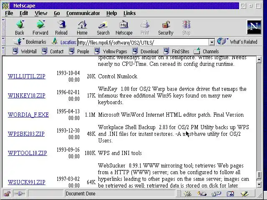This screenshot has width=267, height=200.
Task: Download WPSBK203.ZIP
Action: point(26,134)
